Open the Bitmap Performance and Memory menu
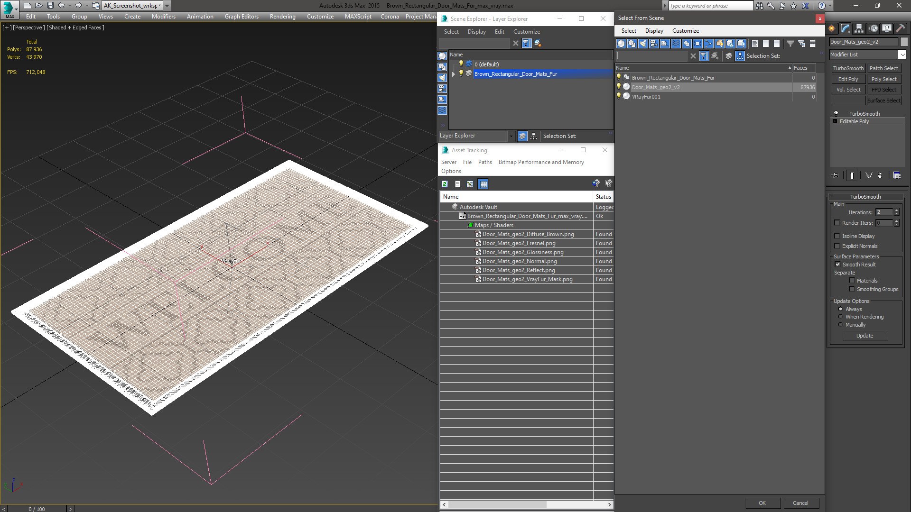The image size is (911, 512). point(541,162)
